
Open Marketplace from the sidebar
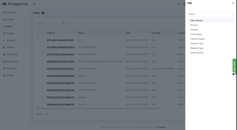pos(12,68)
